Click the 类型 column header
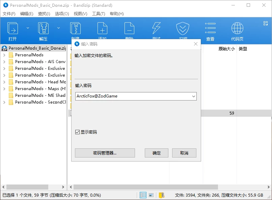 tap(243, 49)
